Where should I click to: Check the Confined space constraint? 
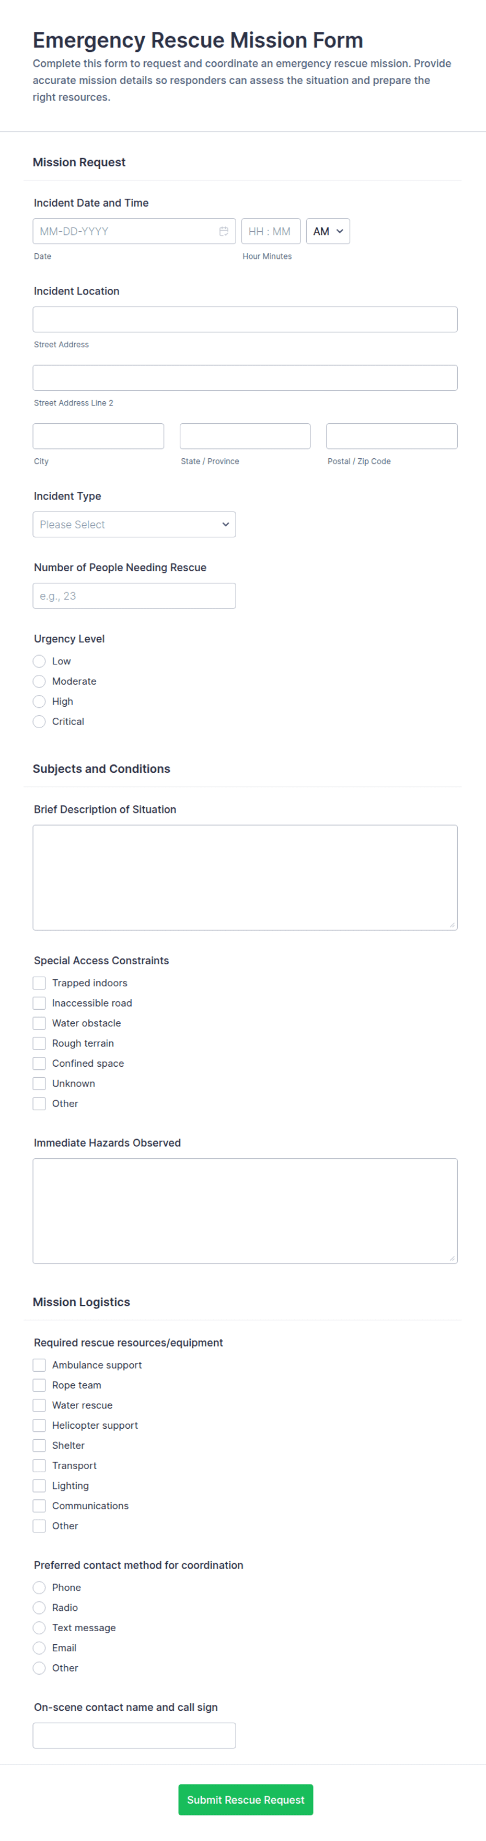(39, 1064)
